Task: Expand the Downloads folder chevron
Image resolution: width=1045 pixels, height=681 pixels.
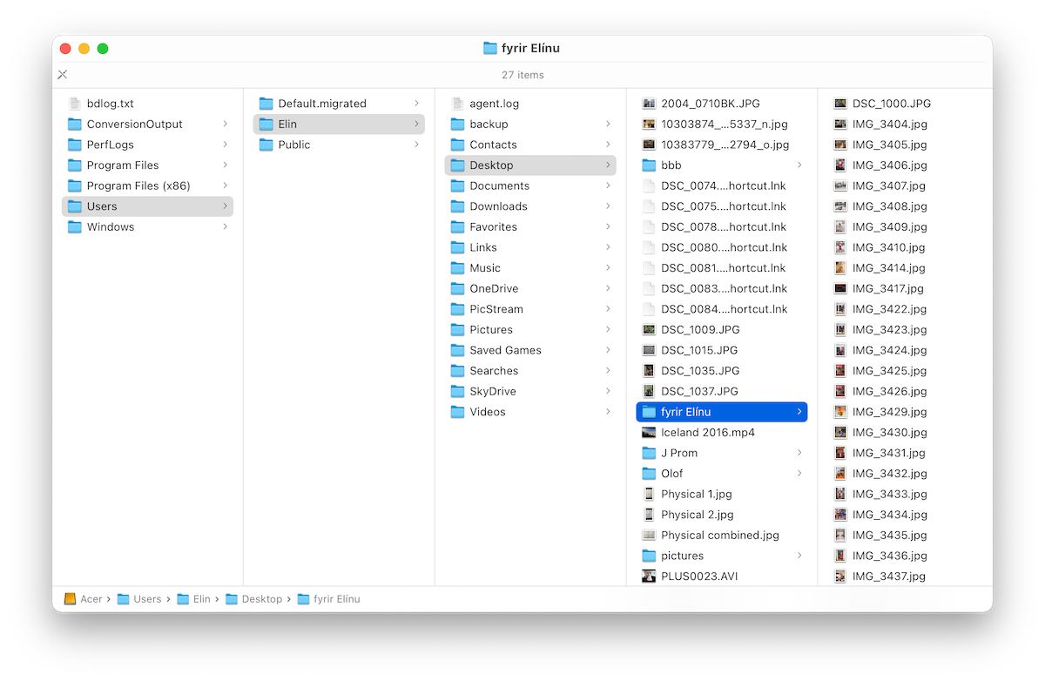Action: (x=608, y=206)
